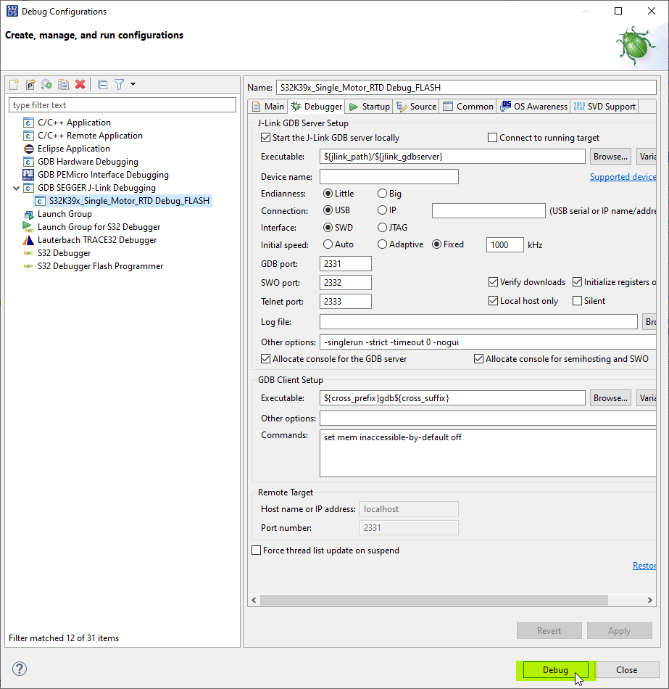The height and width of the screenshot is (689, 669).
Task: Click the configuration Name field
Action: click(x=466, y=88)
